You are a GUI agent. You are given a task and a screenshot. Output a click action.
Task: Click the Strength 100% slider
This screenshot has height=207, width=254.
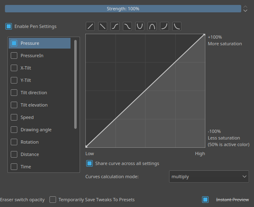pos(123,9)
